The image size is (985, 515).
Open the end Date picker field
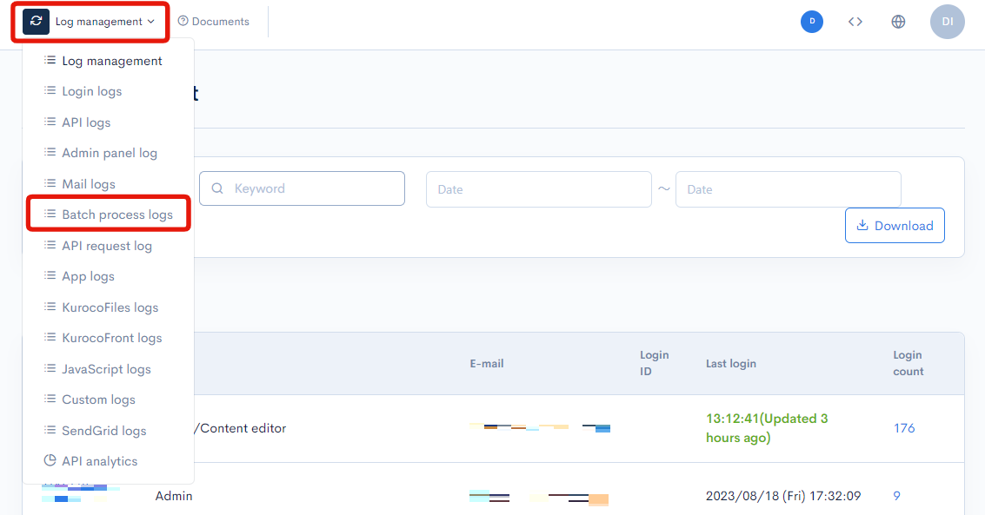coord(788,189)
